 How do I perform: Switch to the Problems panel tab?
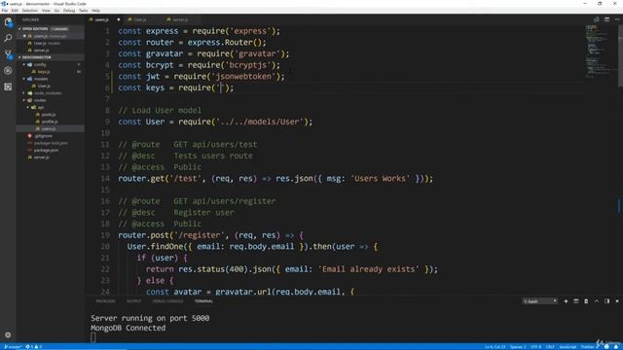pyautogui.click(x=105, y=301)
